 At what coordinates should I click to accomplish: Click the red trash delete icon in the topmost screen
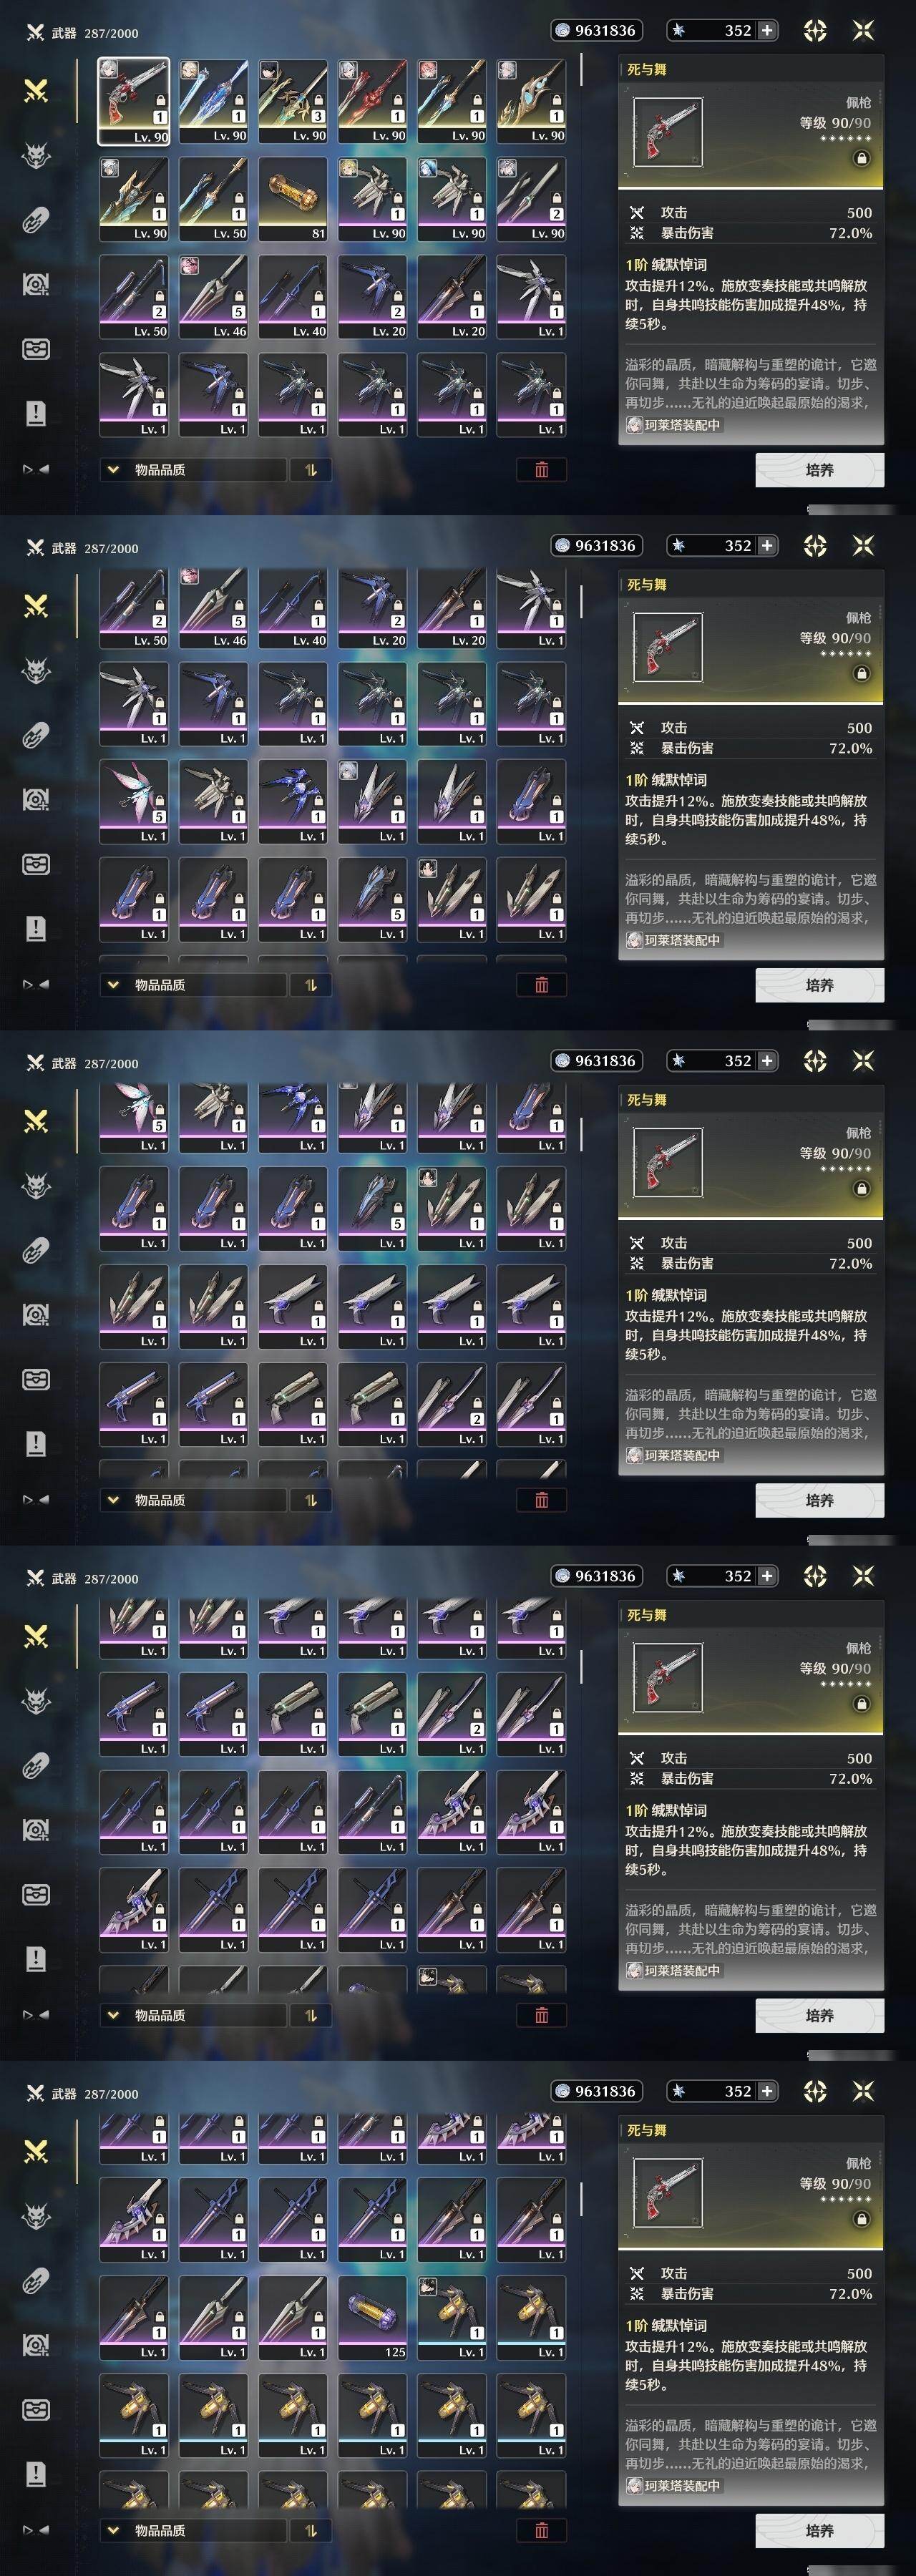541,469
